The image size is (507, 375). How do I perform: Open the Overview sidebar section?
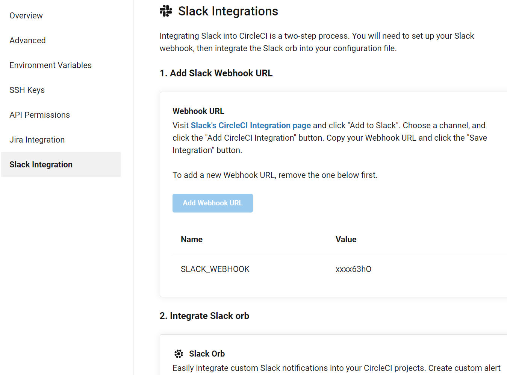26,15
